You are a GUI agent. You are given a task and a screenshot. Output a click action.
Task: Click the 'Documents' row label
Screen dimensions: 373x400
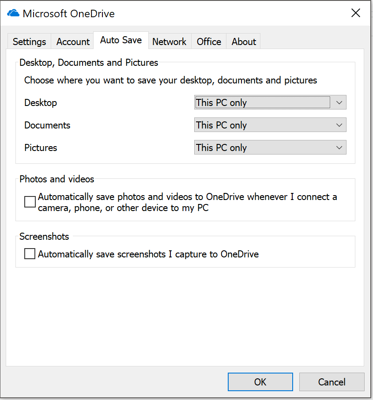47,125
